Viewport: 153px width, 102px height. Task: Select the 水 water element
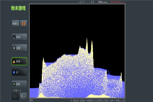click(x=19, y=72)
